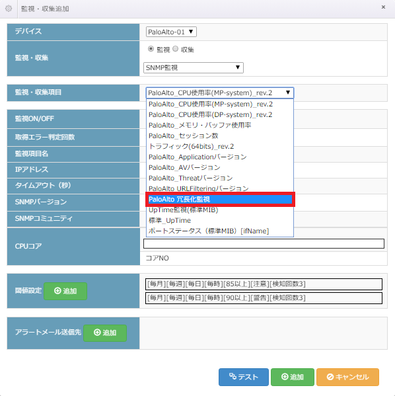Click the bottom green 追加 button
This screenshot has height=396, width=395.
[x=293, y=377]
